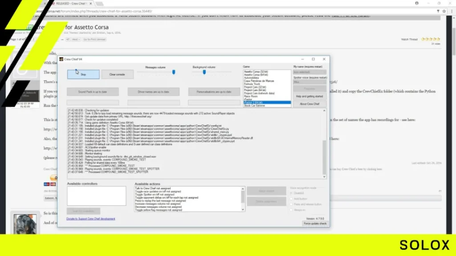Select Stock Car Extreme in Game list
Screen dimensions: 456x256
(254, 106)
